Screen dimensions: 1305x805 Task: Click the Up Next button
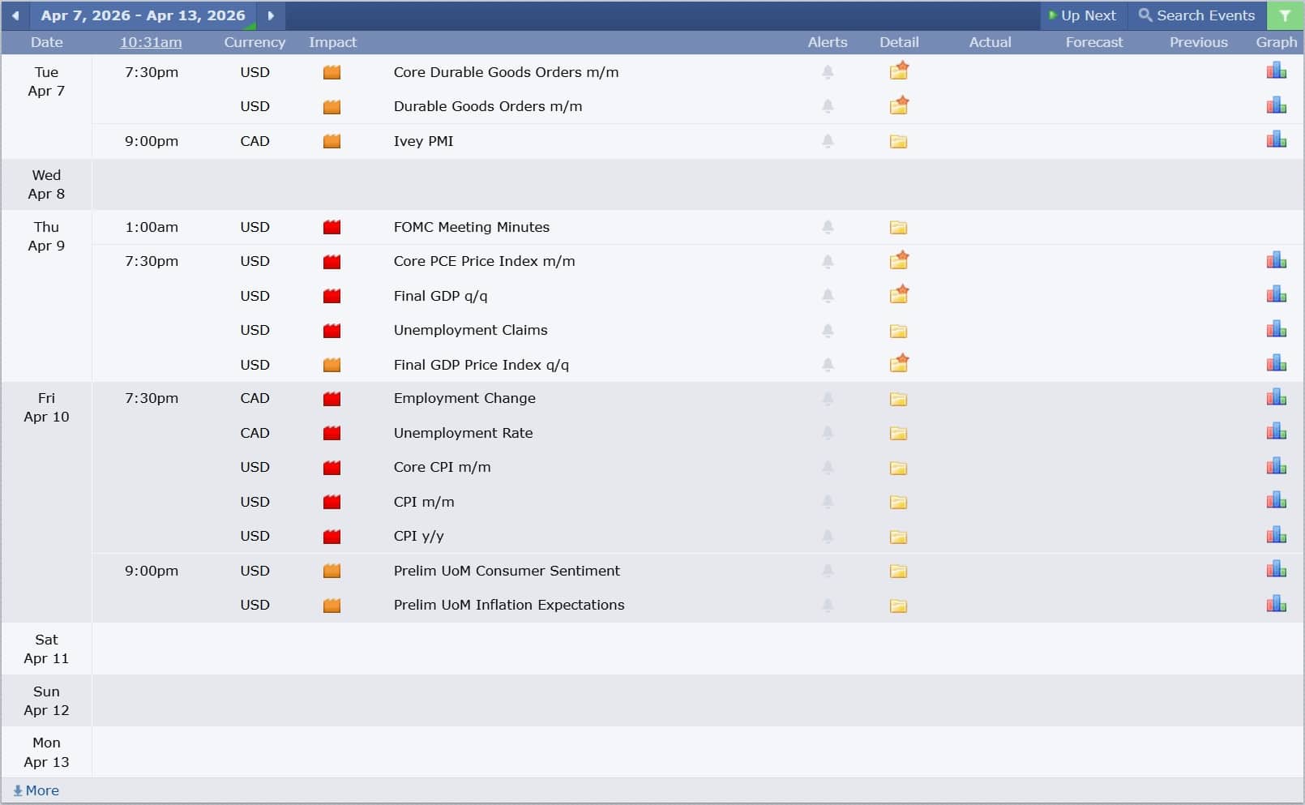click(1082, 15)
